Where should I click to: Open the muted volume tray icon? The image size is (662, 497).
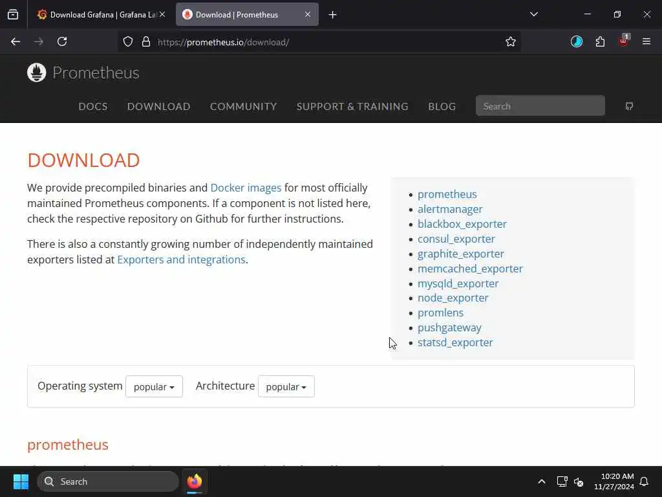(x=579, y=481)
